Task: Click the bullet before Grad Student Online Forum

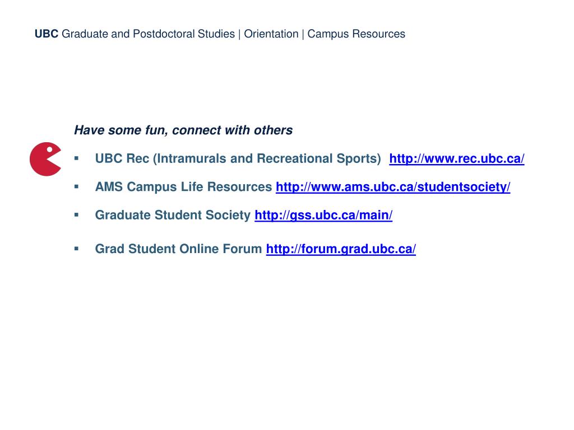Action: tap(76, 249)
